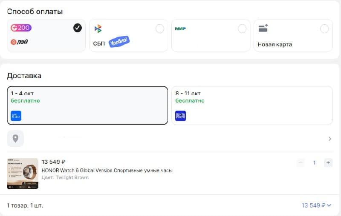Click the +200 bonus points badge
341x216 pixels.
[x=21, y=28]
